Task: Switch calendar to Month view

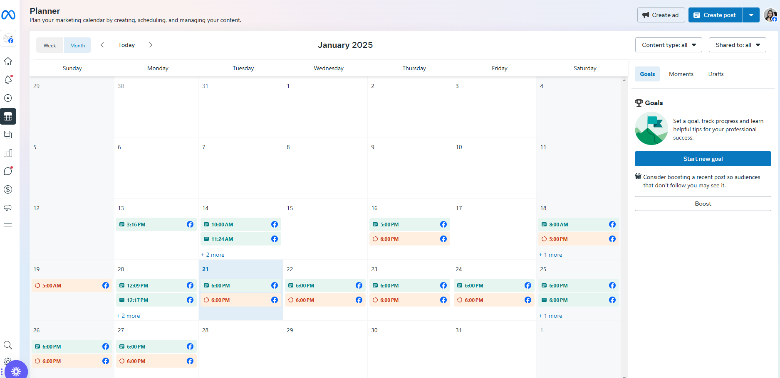Action: point(77,45)
